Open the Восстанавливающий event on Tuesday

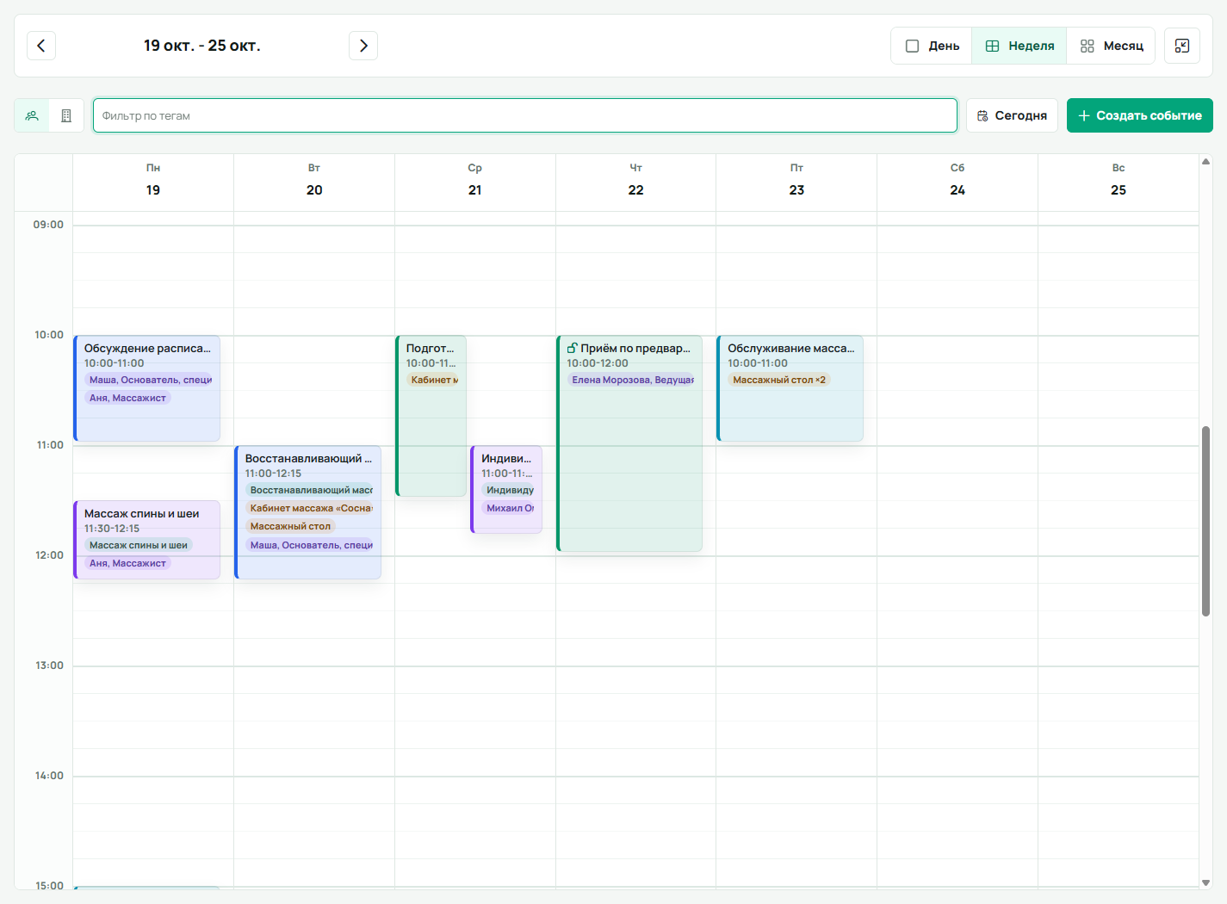point(308,512)
